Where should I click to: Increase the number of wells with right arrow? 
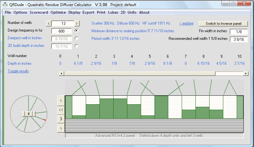coord(77,23)
